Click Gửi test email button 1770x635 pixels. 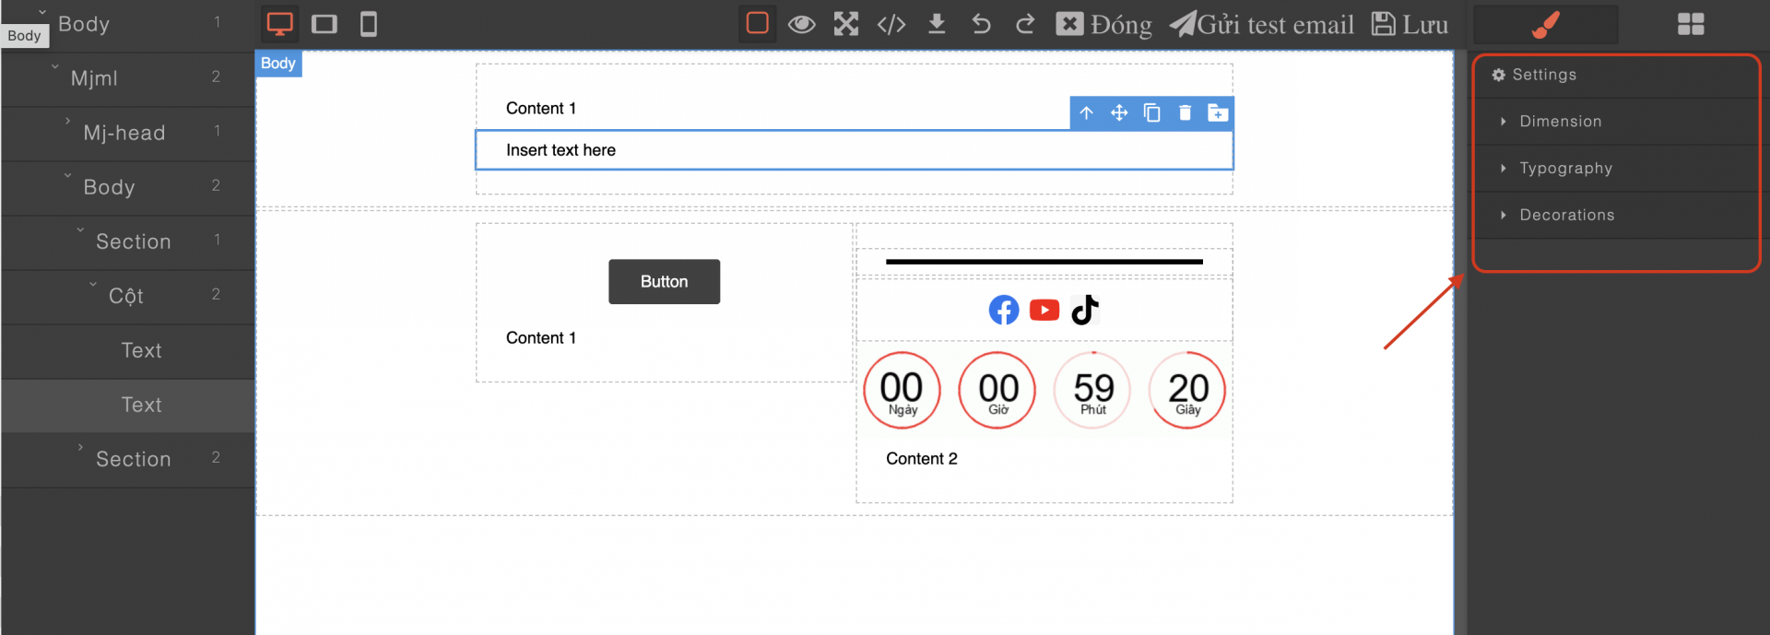pos(1262,24)
